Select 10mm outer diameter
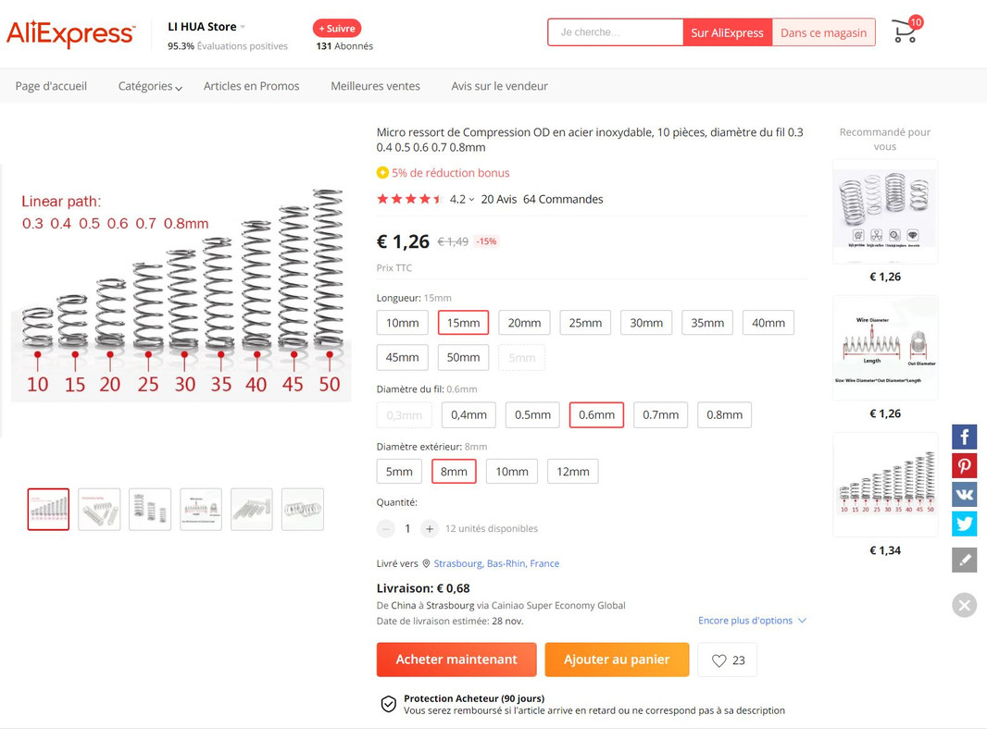The image size is (987, 740). pos(511,472)
